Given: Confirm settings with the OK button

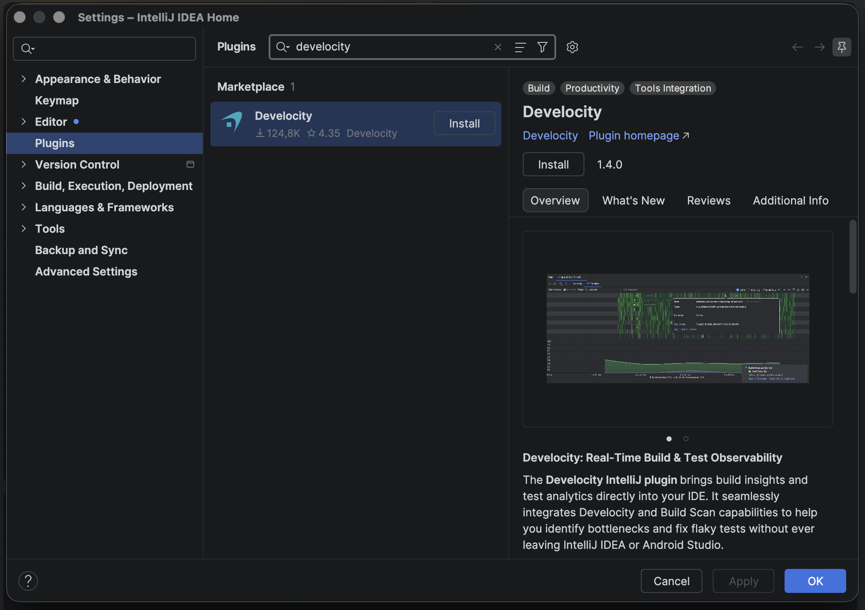Looking at the screenshot, I should coord(815,581).
